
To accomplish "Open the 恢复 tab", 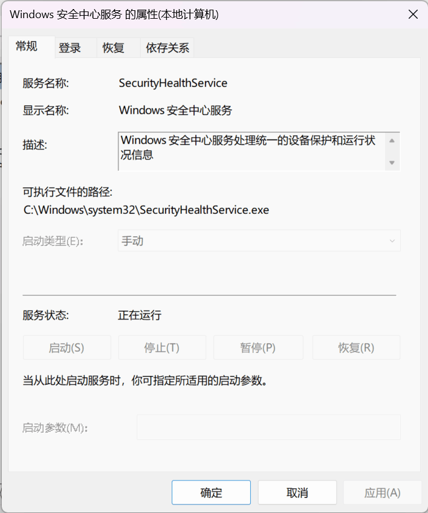I will pos(118,48).
